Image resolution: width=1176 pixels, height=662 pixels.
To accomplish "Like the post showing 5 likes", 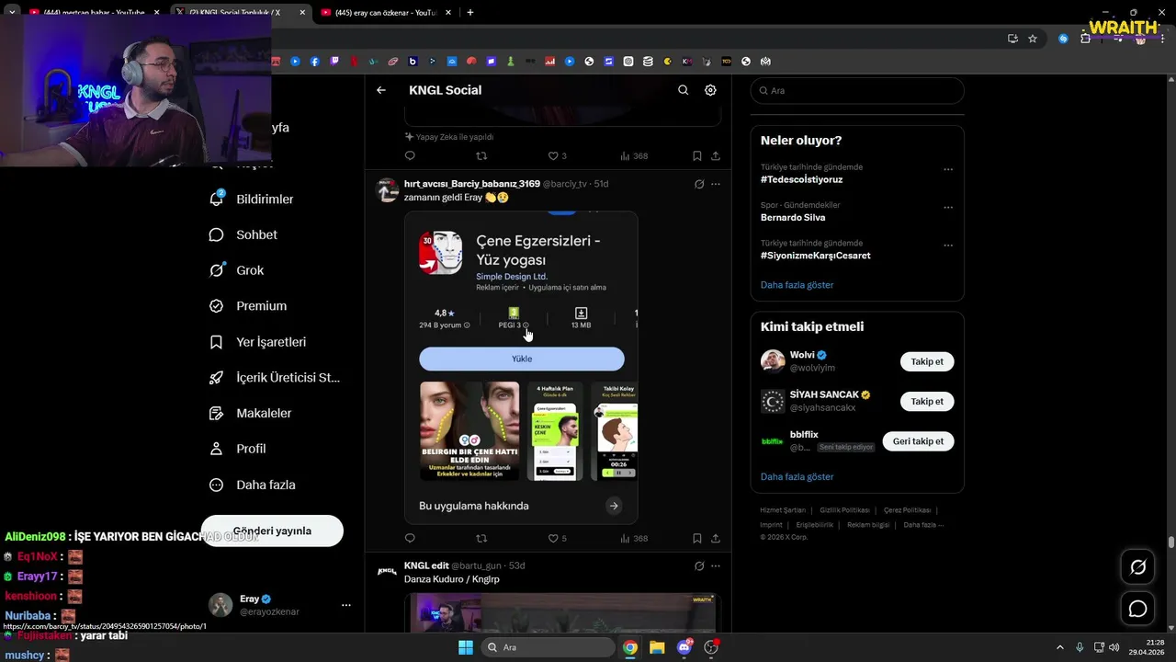I will (557, 538).
